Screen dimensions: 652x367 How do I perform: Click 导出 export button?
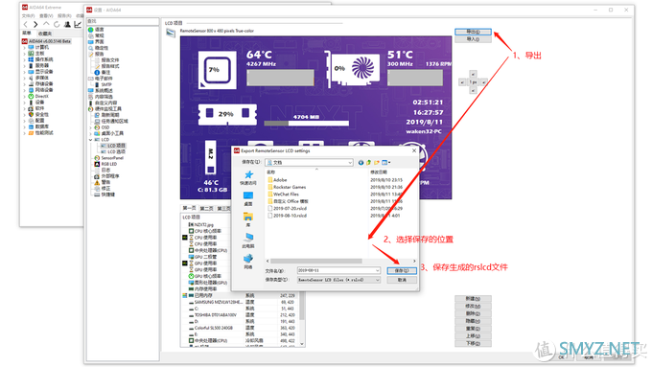coord(473,32)
